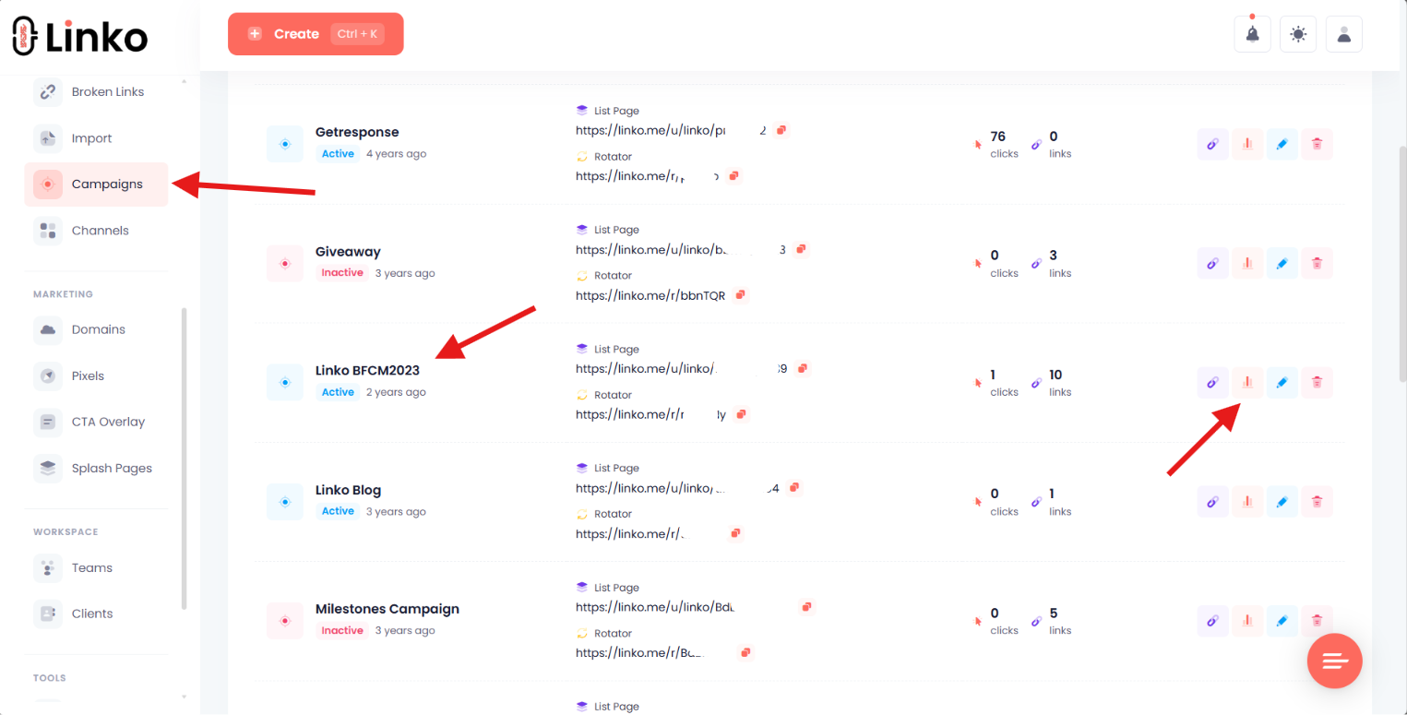Open the Milestones Campaign name
1407x715 pixels.
click(388, 609)
